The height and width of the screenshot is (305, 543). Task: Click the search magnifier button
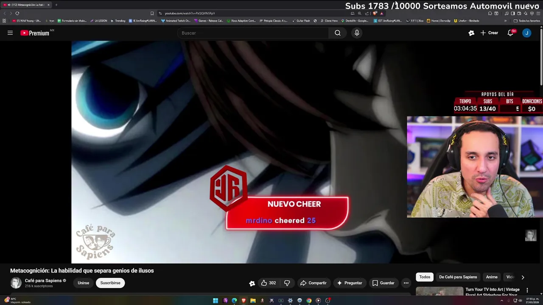tap(337, 33)
